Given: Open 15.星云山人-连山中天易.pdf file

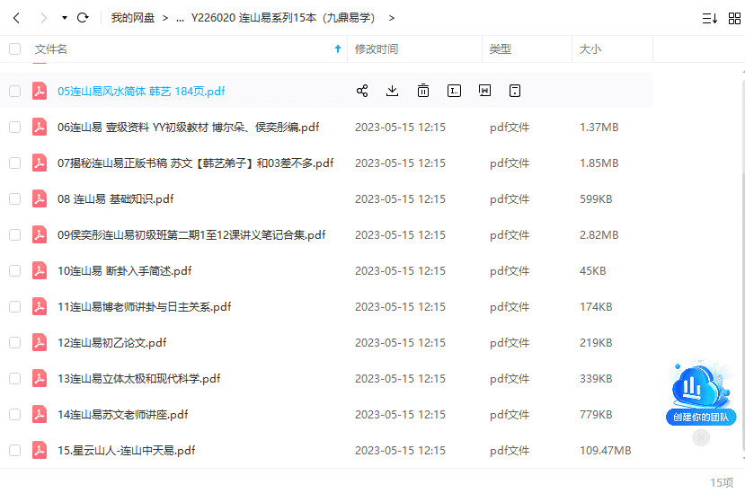Looking at the screenshot, I should tap(126, 451).
